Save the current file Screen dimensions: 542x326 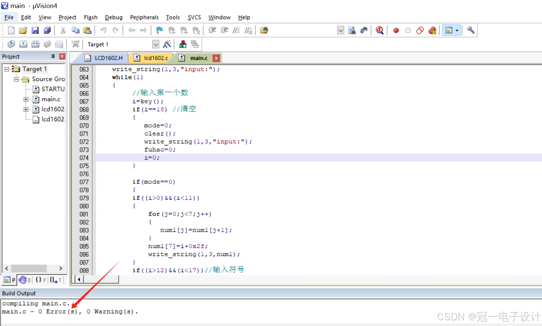click(35, 30)
